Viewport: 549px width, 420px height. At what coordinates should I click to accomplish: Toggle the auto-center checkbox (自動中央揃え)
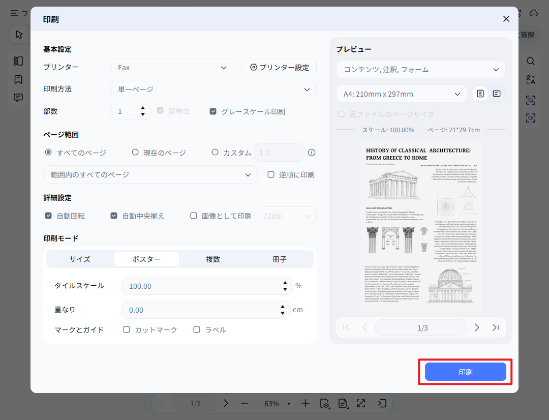(x=114, y=216)
